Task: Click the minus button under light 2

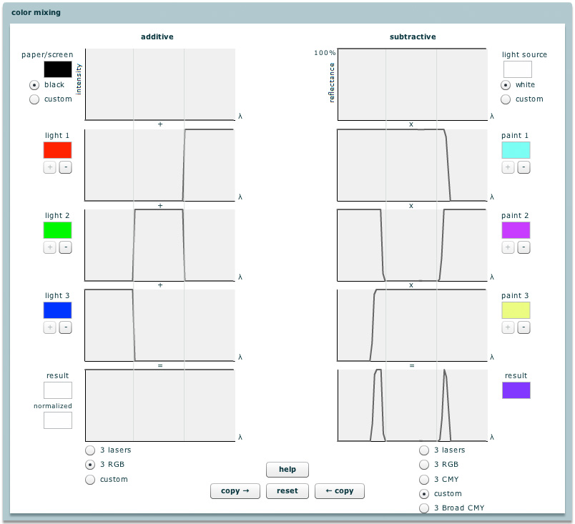Action: (65, 247)
